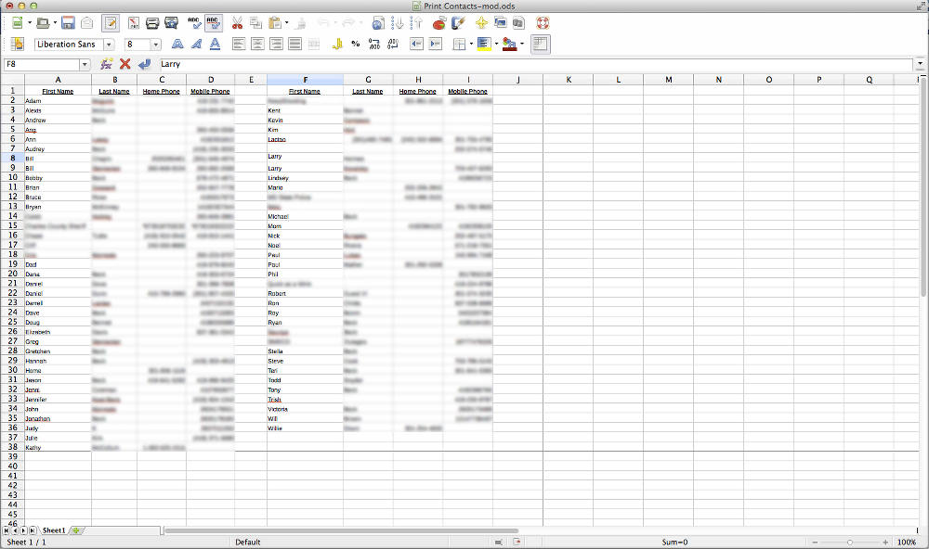
Task: Switch to the Sheet1 tab
Action: [54, 530]
